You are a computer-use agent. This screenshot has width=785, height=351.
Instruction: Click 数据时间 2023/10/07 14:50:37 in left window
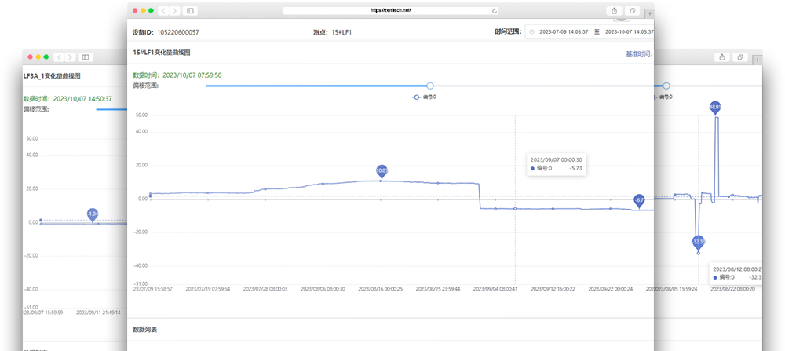click(x=68, y=99)
